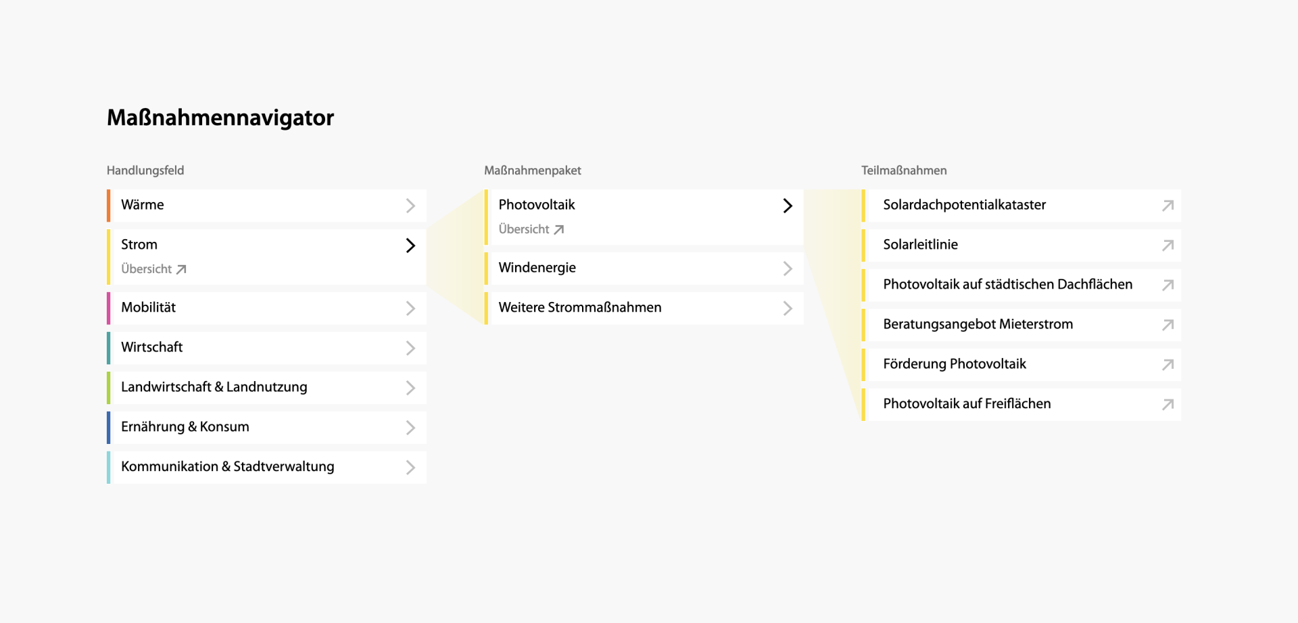The height and width of the screenshot is (623, 1298).
Task: Open the Ernährung & Konsum item
Action: coord(185,427)
